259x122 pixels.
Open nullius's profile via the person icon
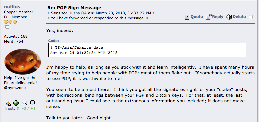[x=8, y=103]
